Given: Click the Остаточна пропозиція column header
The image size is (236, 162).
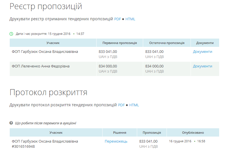Looking at the screenshot, I should 167,43.
